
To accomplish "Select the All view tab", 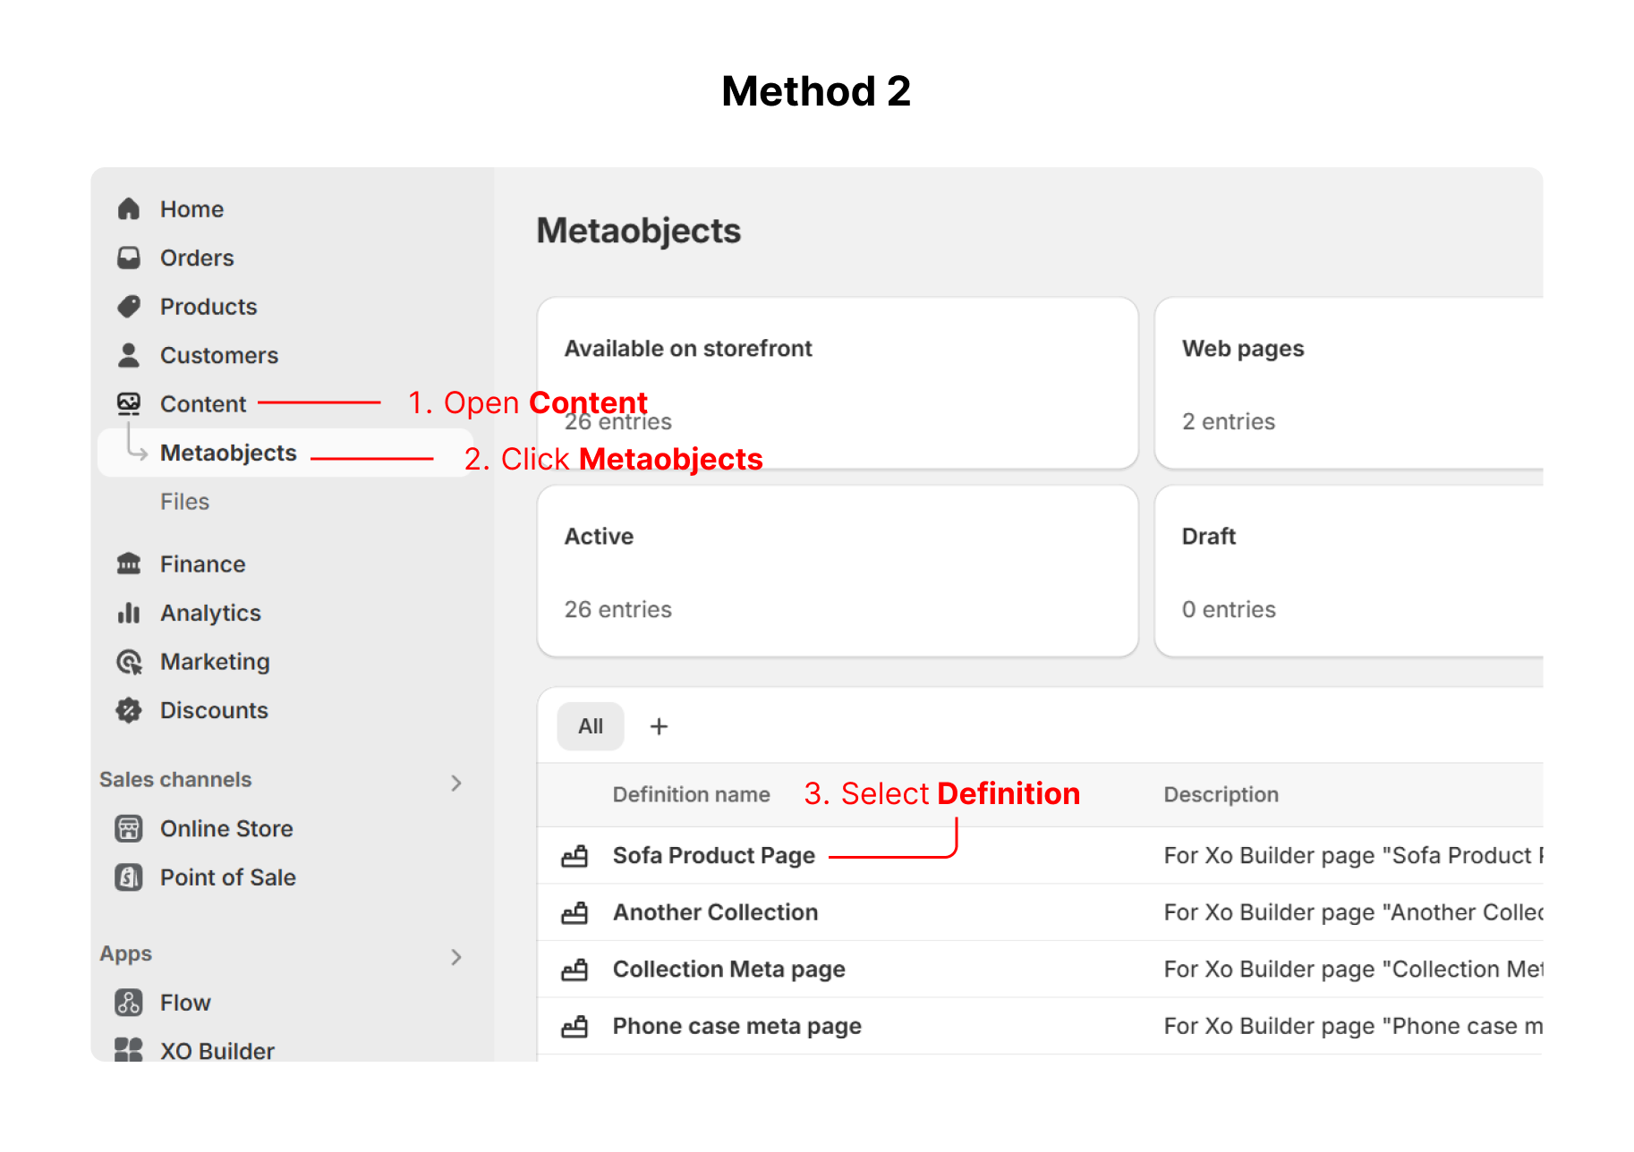I will [x=591, y=726].
